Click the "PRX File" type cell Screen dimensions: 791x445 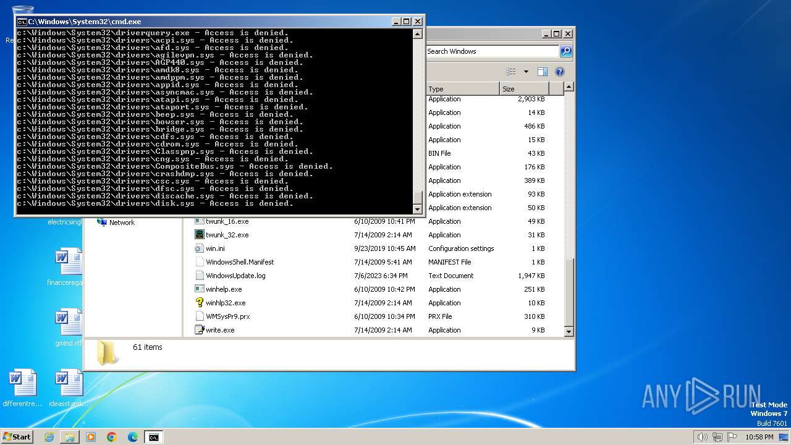pyautogui.click(x=440, y=316)
